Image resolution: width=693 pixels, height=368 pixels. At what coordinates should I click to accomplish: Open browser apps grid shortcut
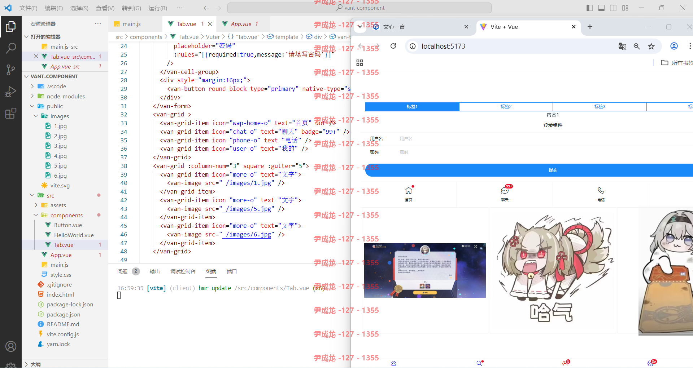(x=359, y=63)
